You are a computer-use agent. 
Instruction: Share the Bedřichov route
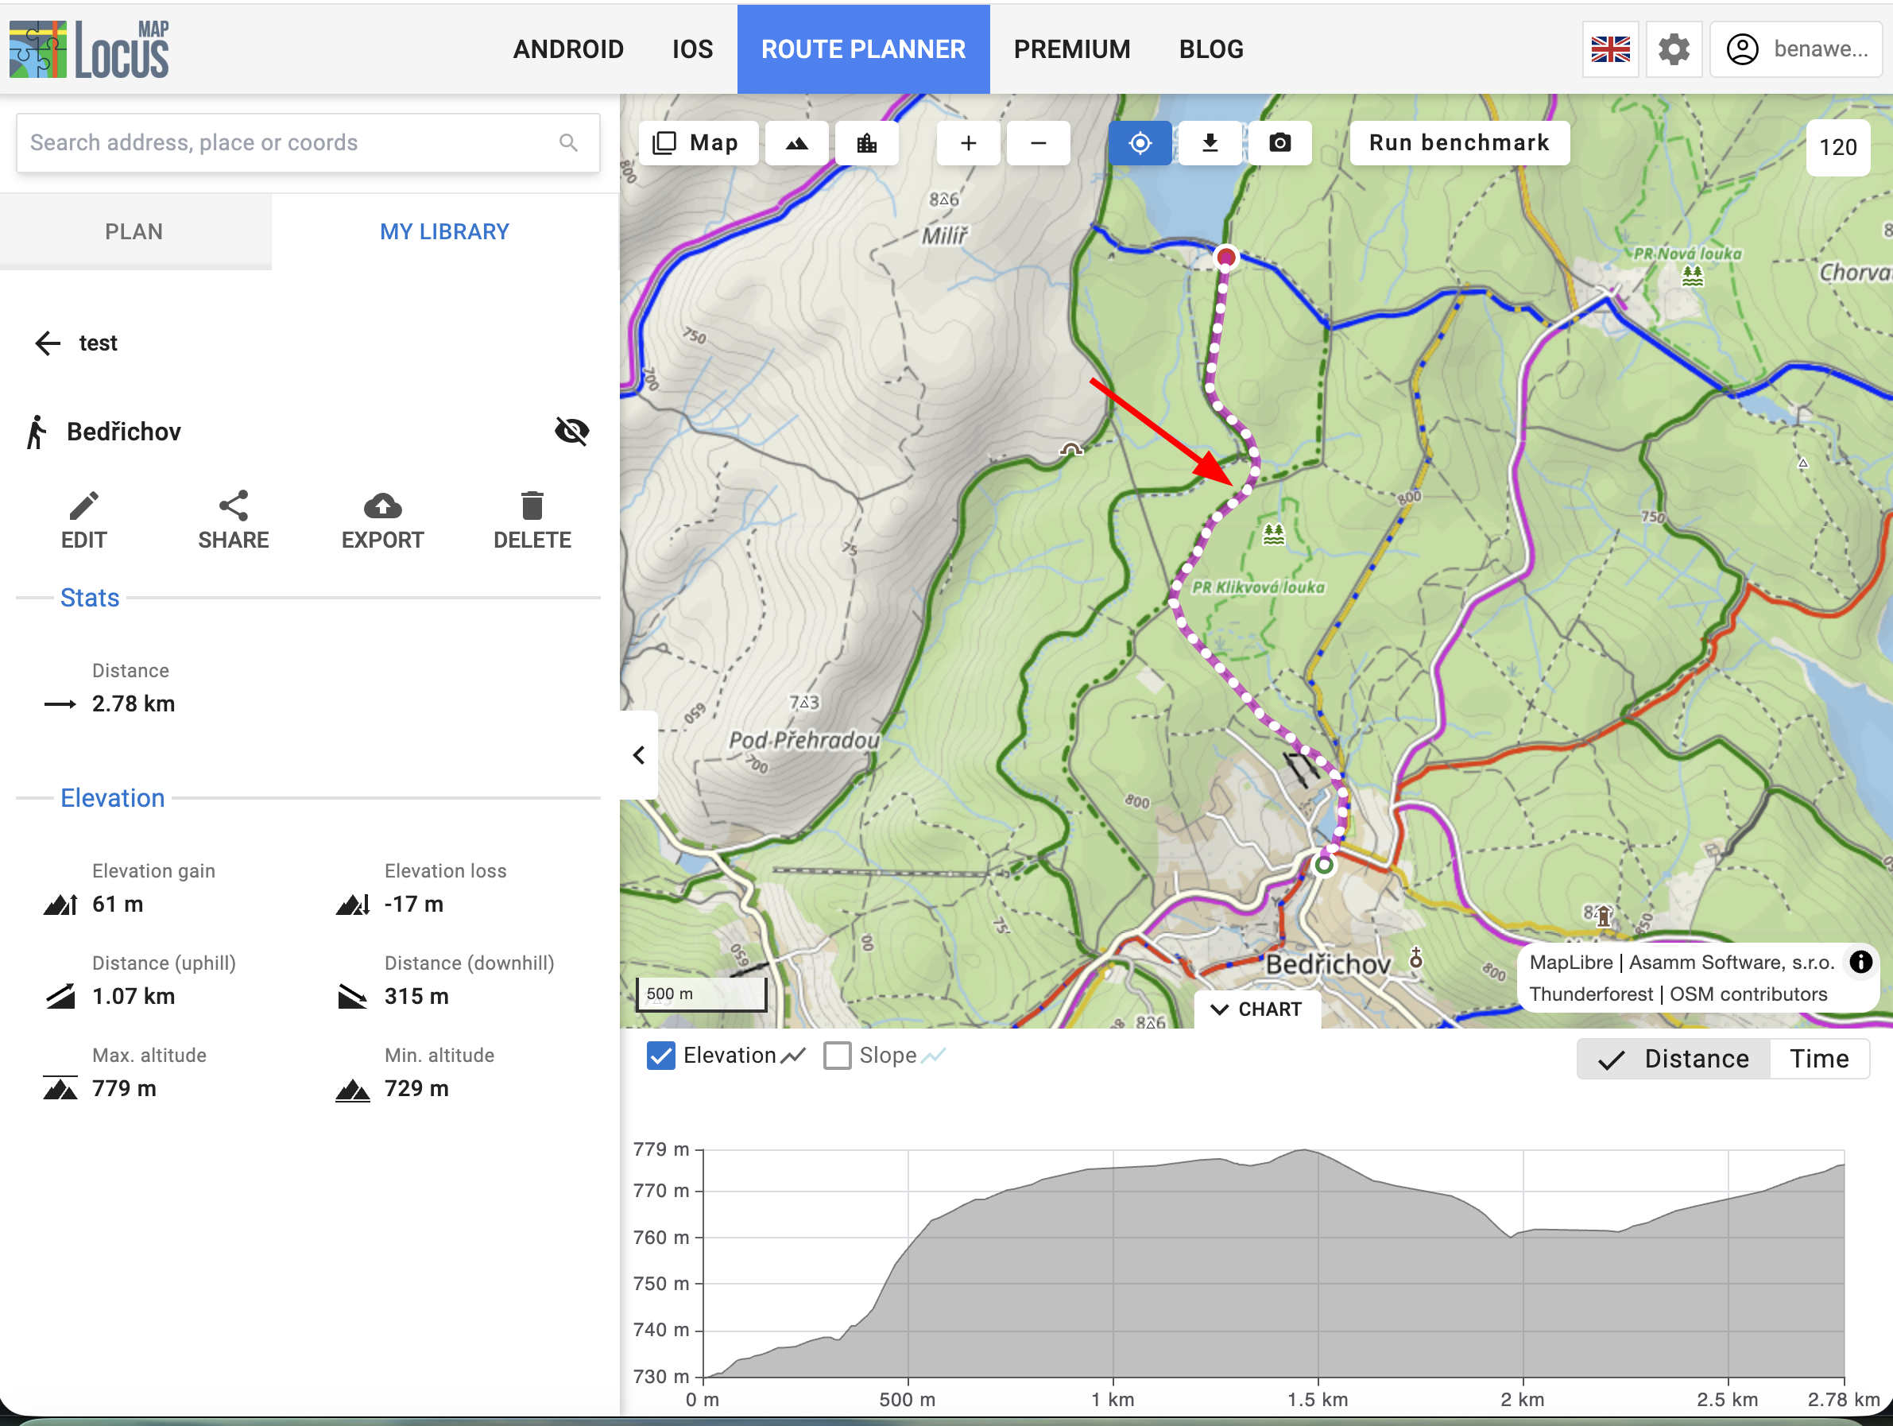(234, 521)
